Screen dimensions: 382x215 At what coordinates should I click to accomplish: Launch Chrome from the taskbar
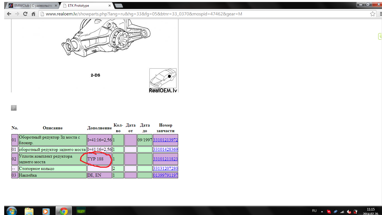click(x=63, y=211)
